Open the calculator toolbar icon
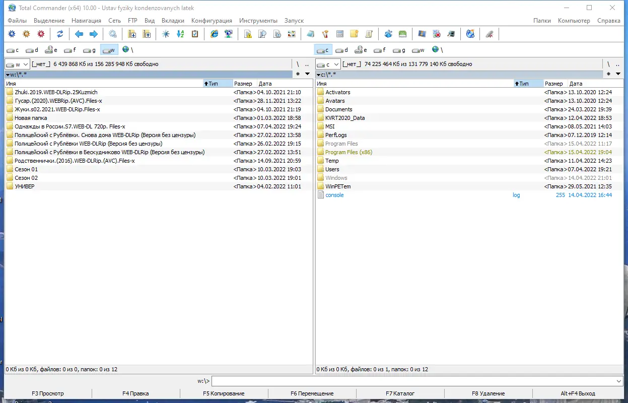 340,34
